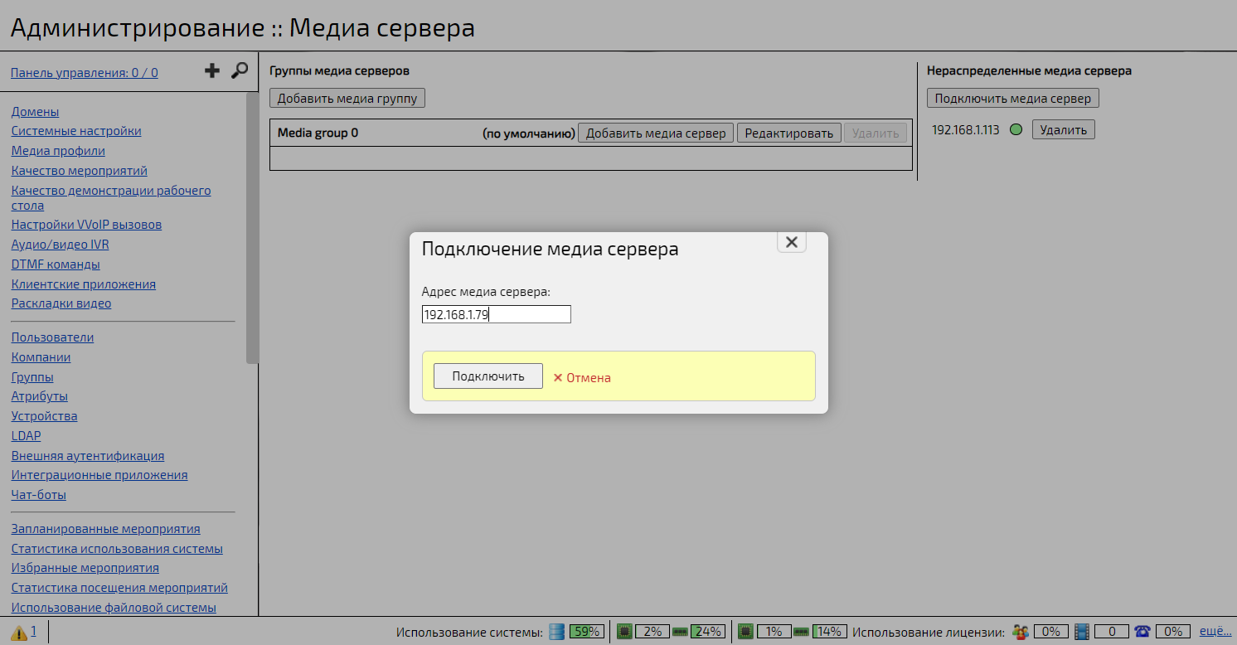Image resolution: width=1237 pixels, height=645 pixels.
Task: Open the Домены section
Action: click(34, 111)
